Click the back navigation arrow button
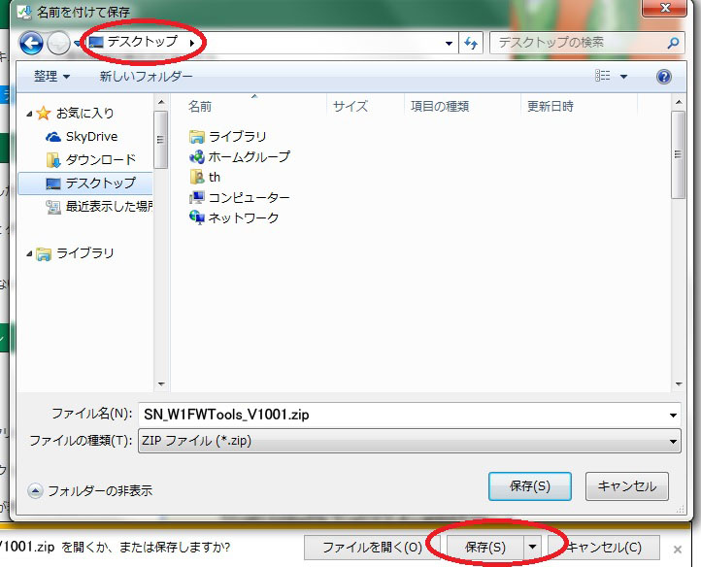The image size is (701, 567). (30, 44)
